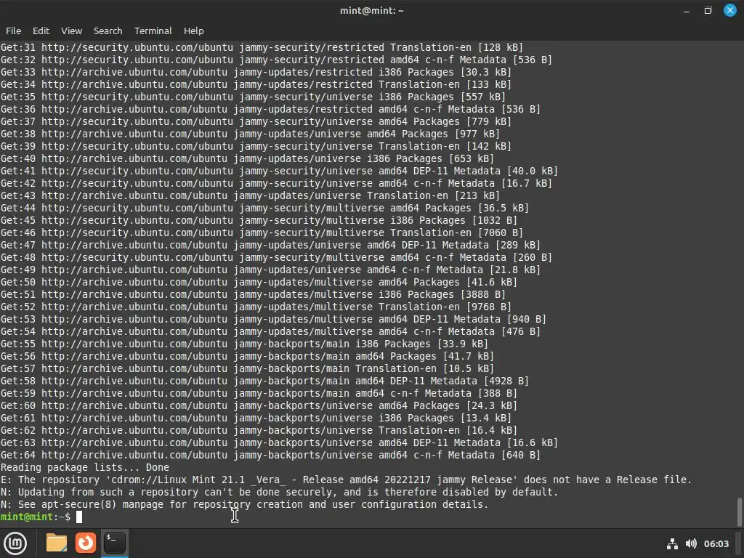Select the Terminal icon in the taskbar

pos(114,543)
